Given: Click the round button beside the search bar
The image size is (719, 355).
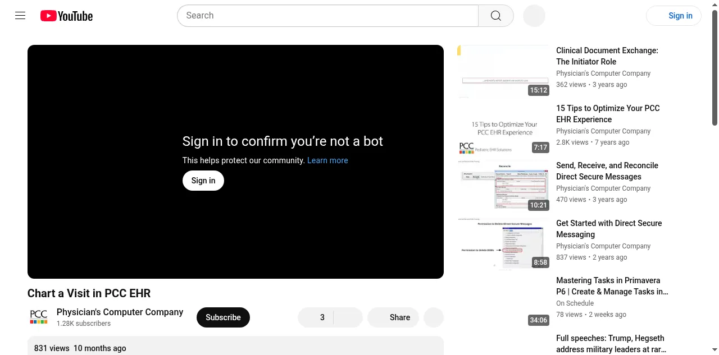Looking at the screenshot, I should point(534,16).
